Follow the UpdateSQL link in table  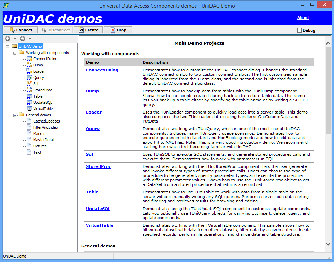[98, 209]
